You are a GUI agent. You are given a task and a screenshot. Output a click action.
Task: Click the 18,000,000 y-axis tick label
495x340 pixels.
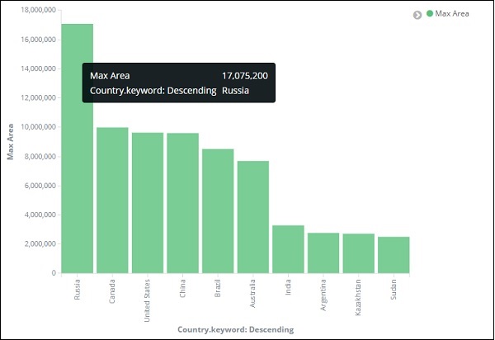34,10
